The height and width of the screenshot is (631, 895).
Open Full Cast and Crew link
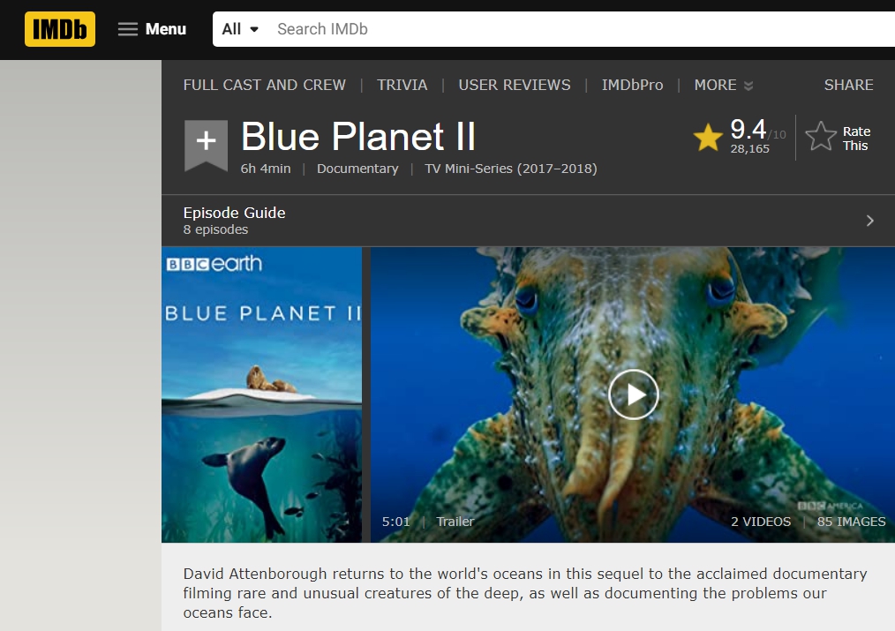coord(264,85)
